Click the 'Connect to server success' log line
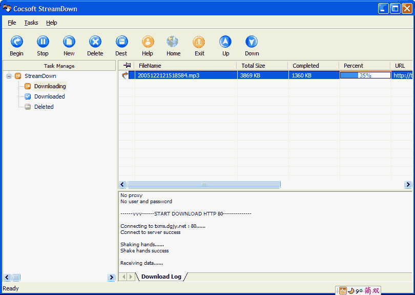Image resolution: width=415 pixels, height=295 pixels. click(x=150, y=232)
